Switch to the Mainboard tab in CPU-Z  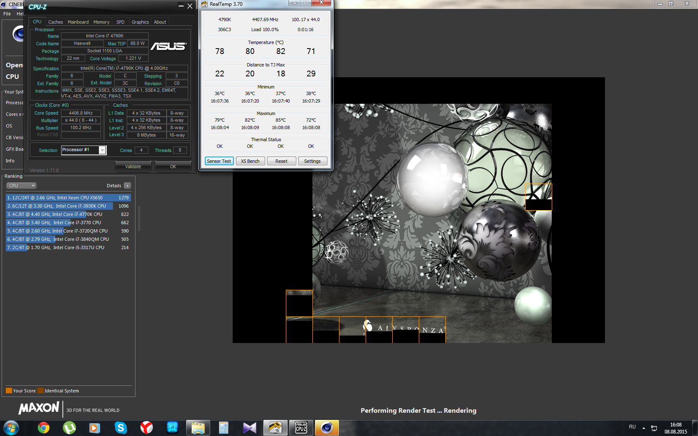pos(78,22)
